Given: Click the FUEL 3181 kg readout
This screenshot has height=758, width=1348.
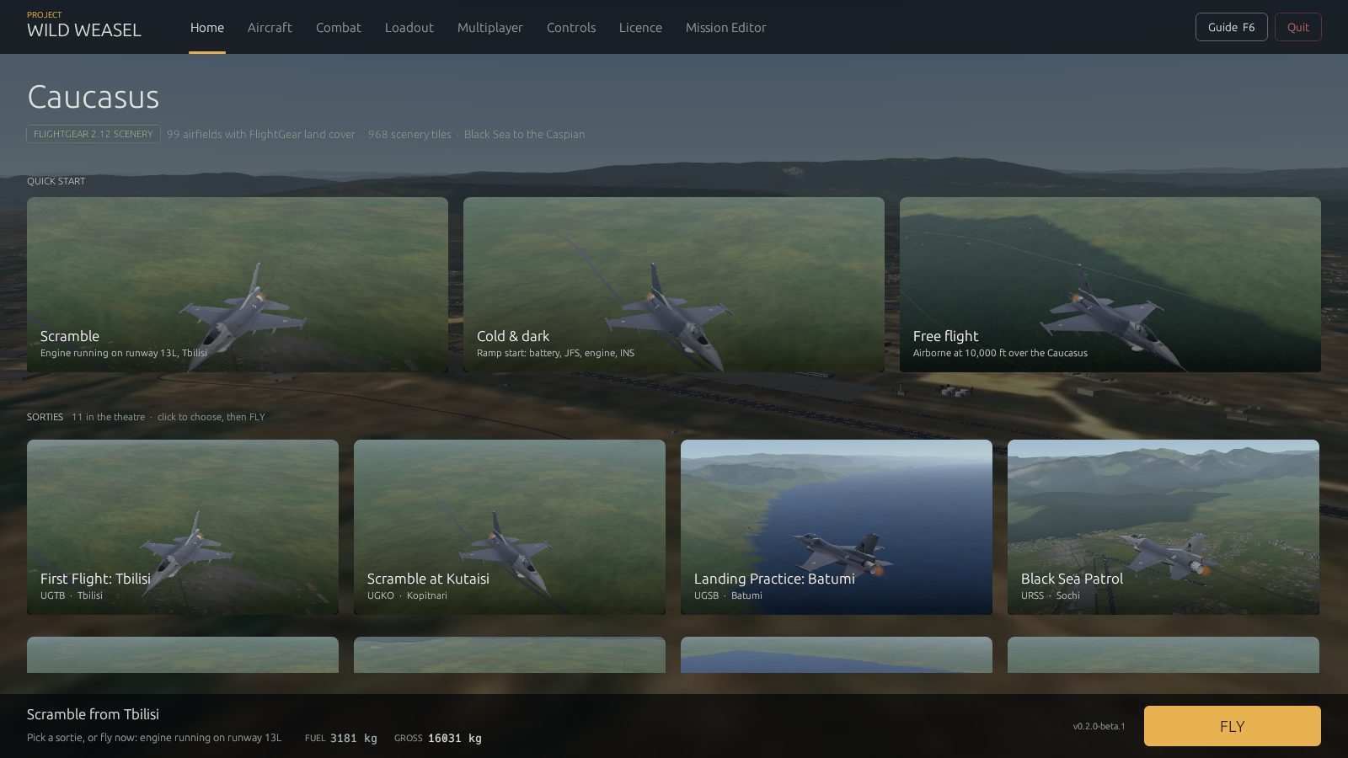Looking at the screenshot, I should point(341,738).
